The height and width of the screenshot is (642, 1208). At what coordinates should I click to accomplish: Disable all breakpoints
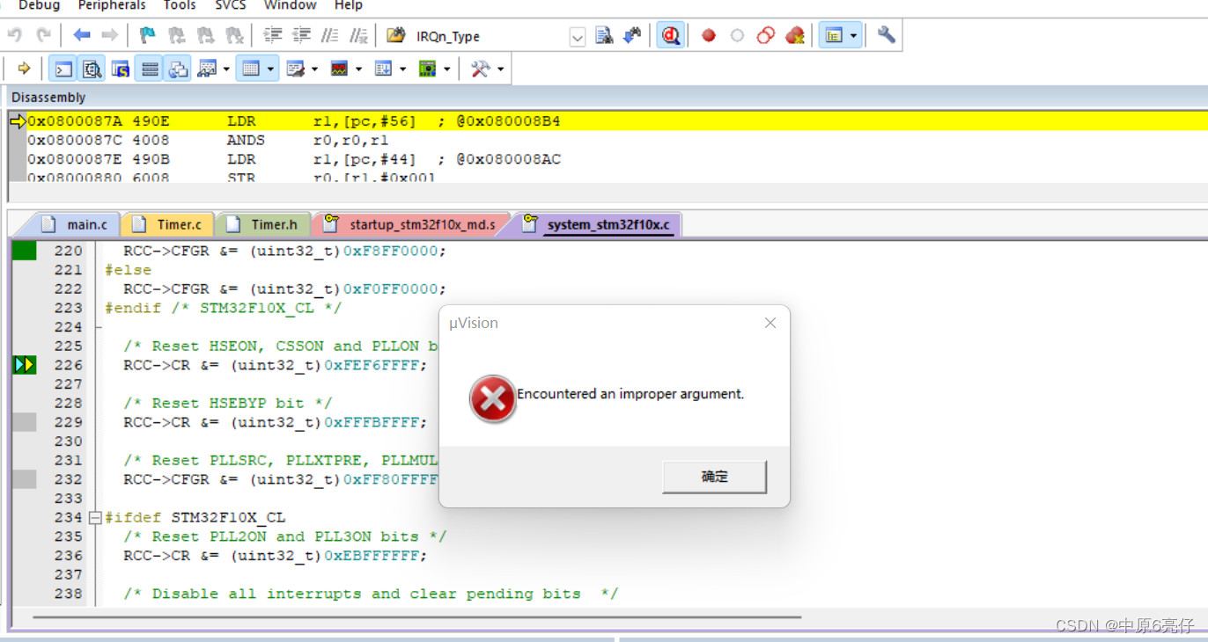point(765,35)
